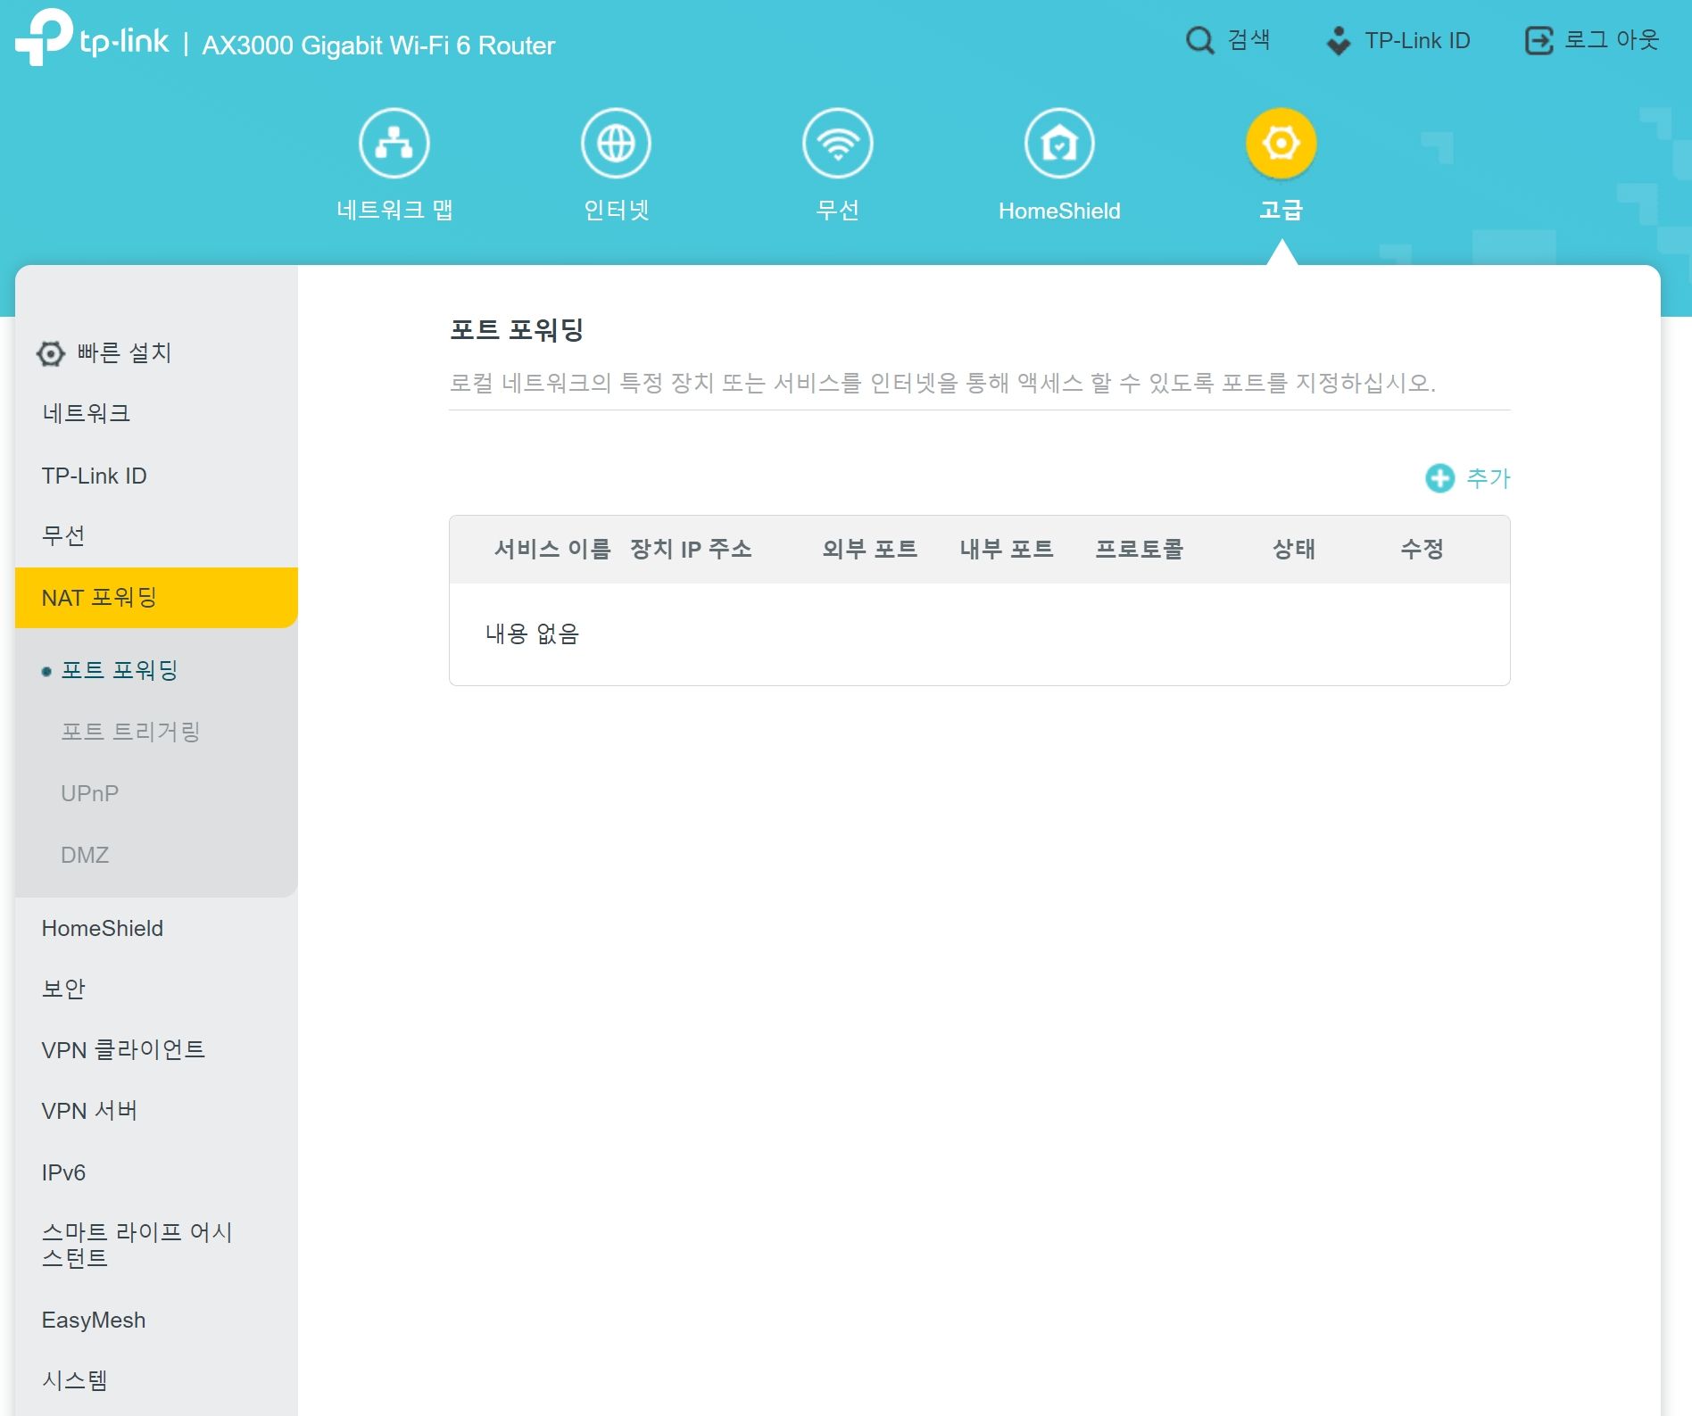Select DMZ submenu item
The image size is (1692, 1416).
click(x=85, y=855)
